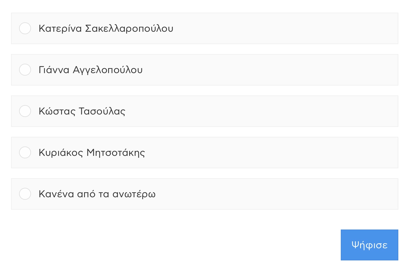Viewport: 408px width, 272px height.
Task: Choose the third poll option row
Action: pos(205,111)
